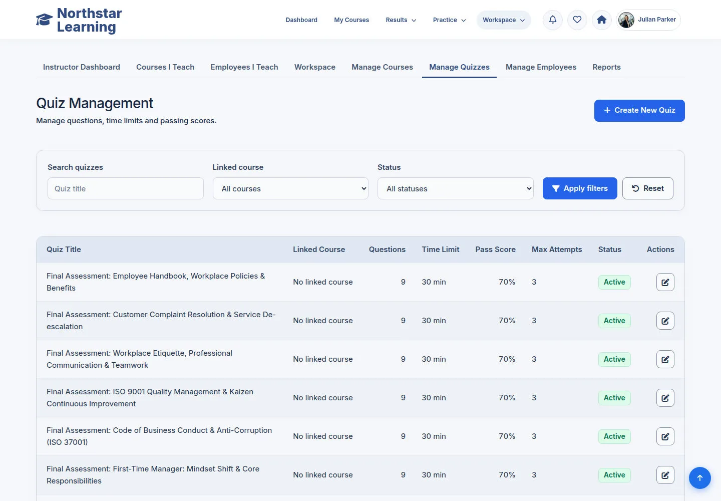Switch to the Courses I Teach tab

click(165, 67)
